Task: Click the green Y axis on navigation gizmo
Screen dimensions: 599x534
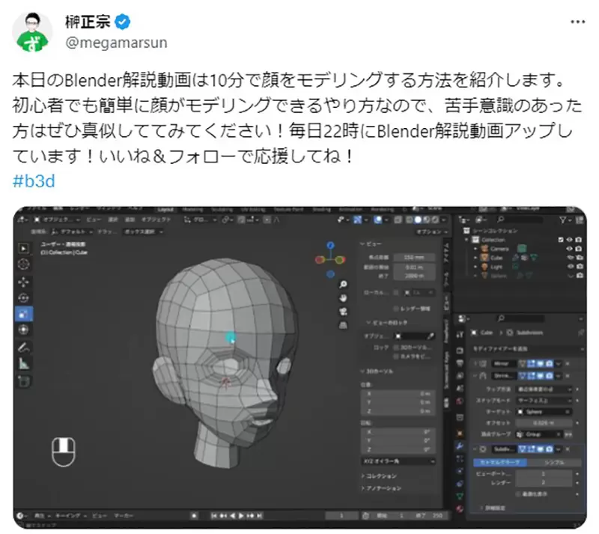Action: coord(341,260)
